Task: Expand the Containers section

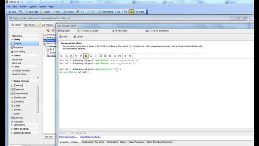Action: coord(12,125)
